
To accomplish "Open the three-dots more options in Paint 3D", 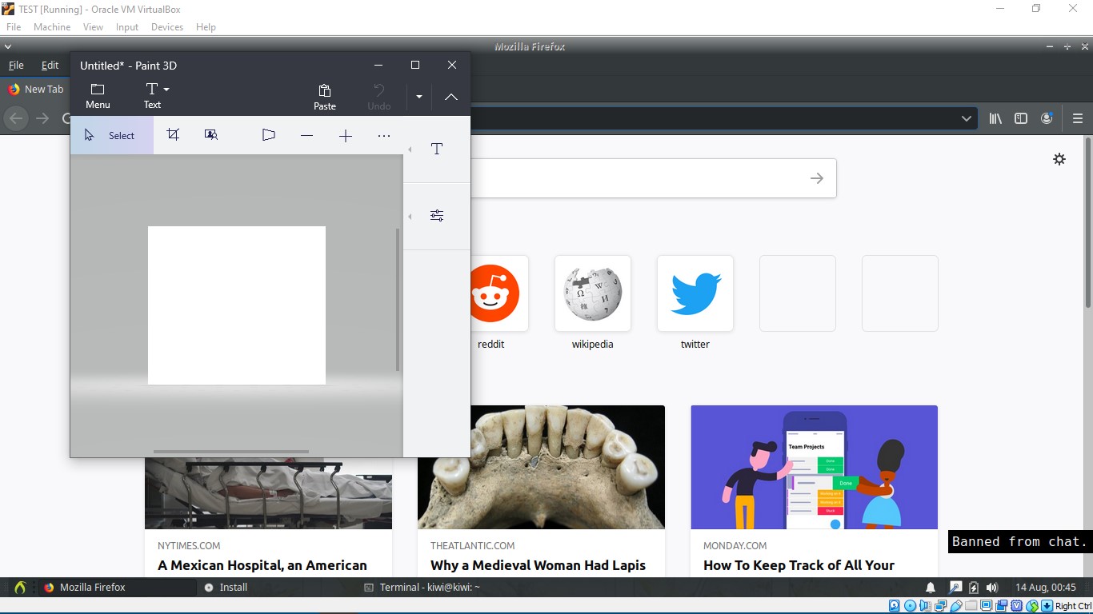I will click(384, 136).
